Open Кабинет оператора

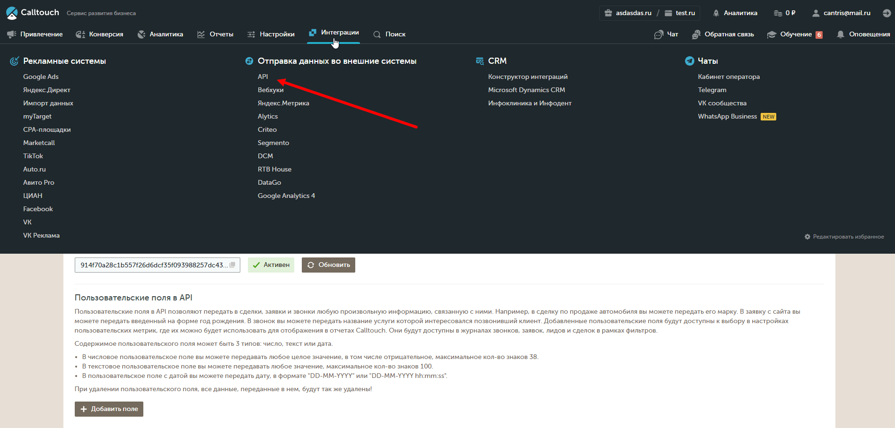click(729, 77)
